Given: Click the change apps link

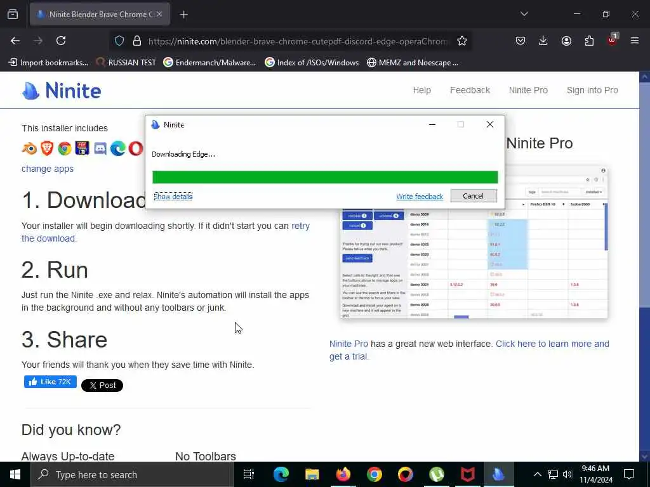Looking at the screenshot, I should pyautogui.click(x=47, y=169).
